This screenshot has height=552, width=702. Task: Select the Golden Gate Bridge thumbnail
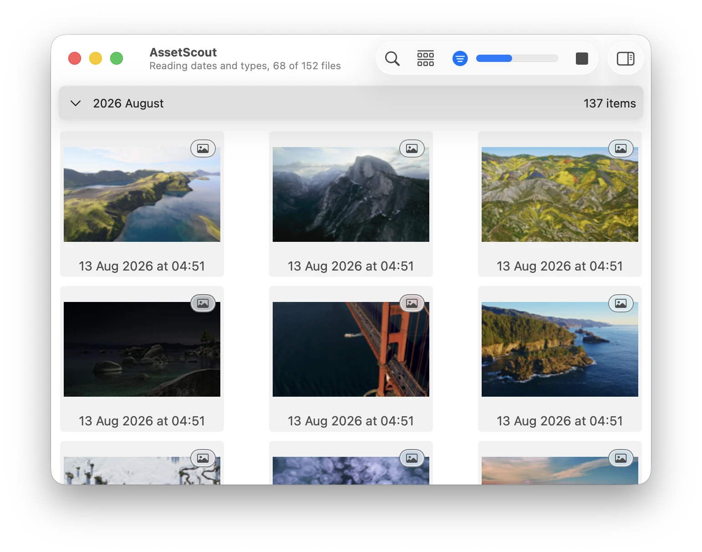[x=351, y=349]
